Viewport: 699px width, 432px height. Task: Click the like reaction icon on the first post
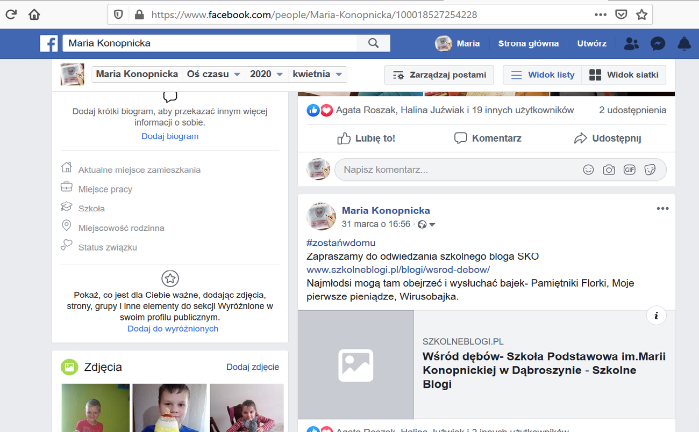(313, 110)
